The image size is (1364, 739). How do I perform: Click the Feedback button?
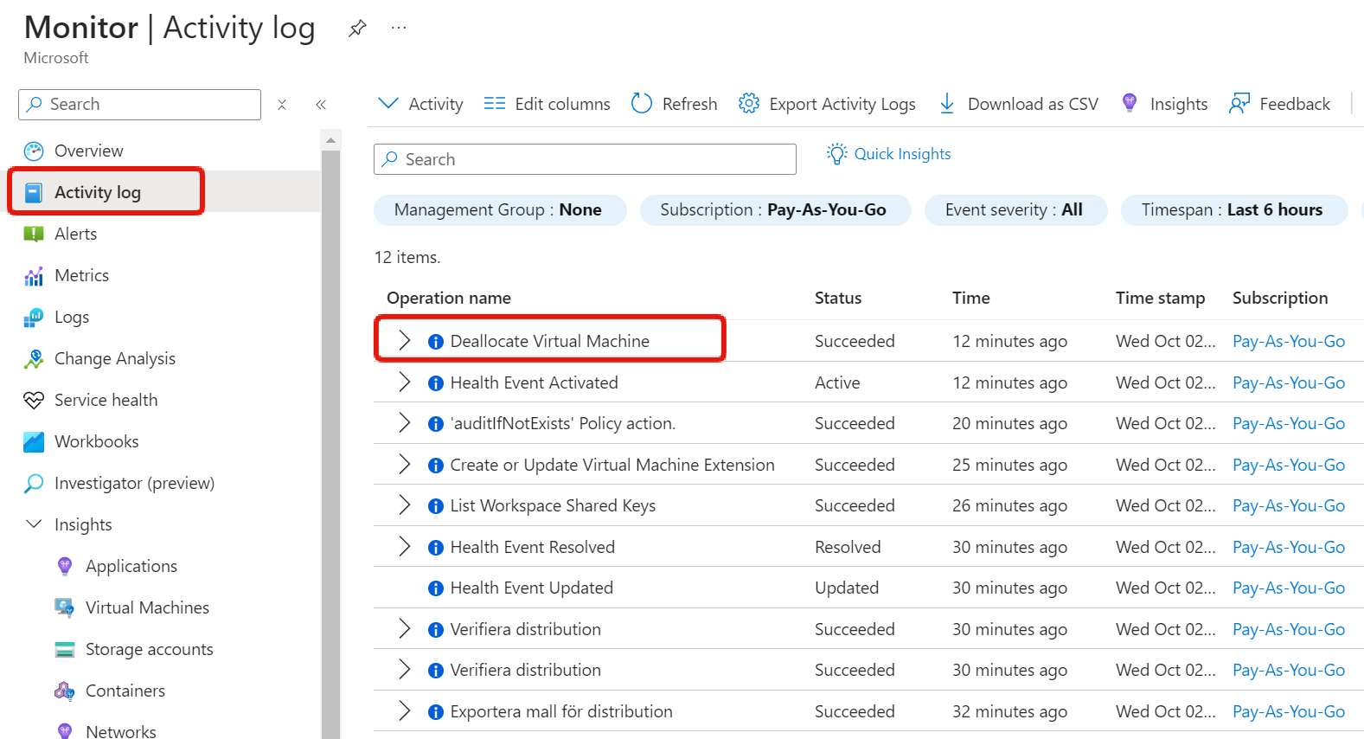click(x=1279, y=104)
